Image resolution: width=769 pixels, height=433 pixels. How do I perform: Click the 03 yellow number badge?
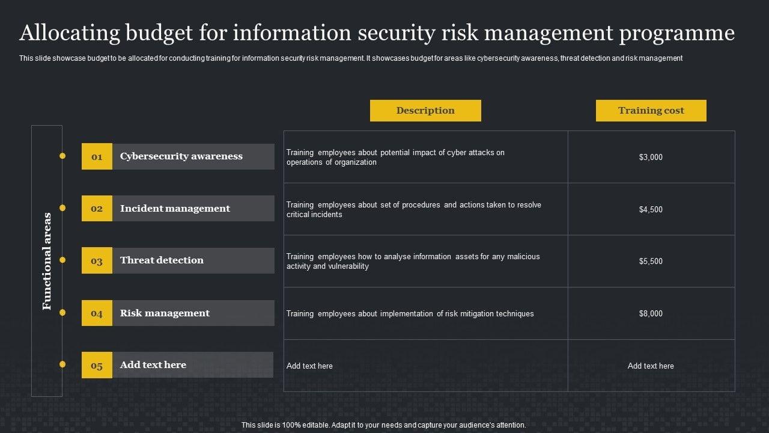[x=97, y=261]
